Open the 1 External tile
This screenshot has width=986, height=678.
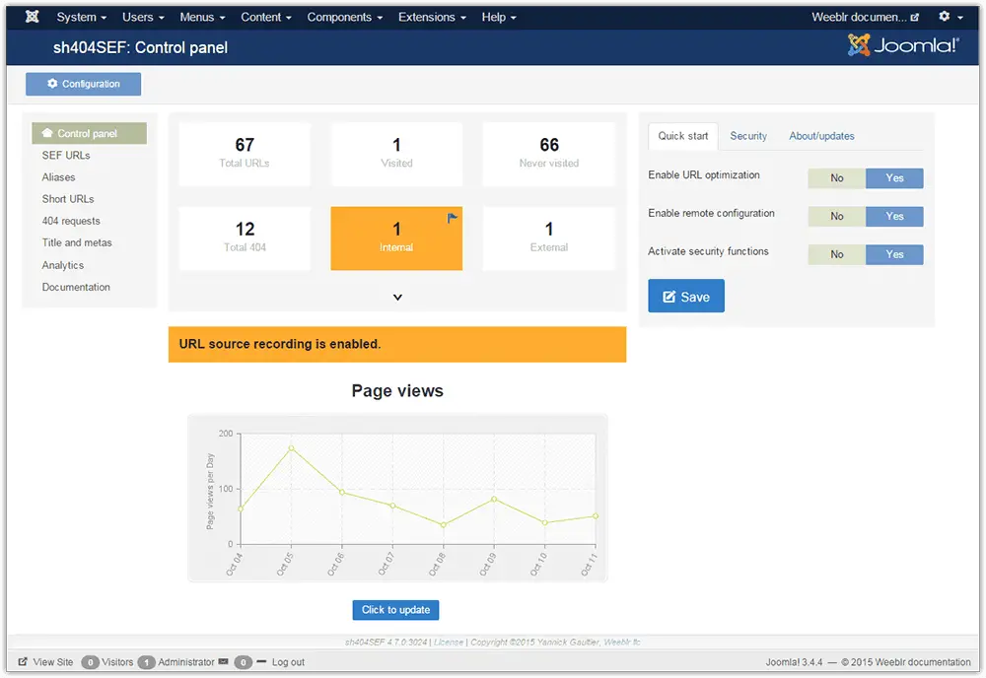click(x=549, y=238)
